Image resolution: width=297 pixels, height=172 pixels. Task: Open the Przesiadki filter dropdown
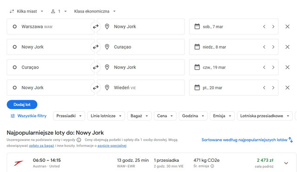click(69, 116)
